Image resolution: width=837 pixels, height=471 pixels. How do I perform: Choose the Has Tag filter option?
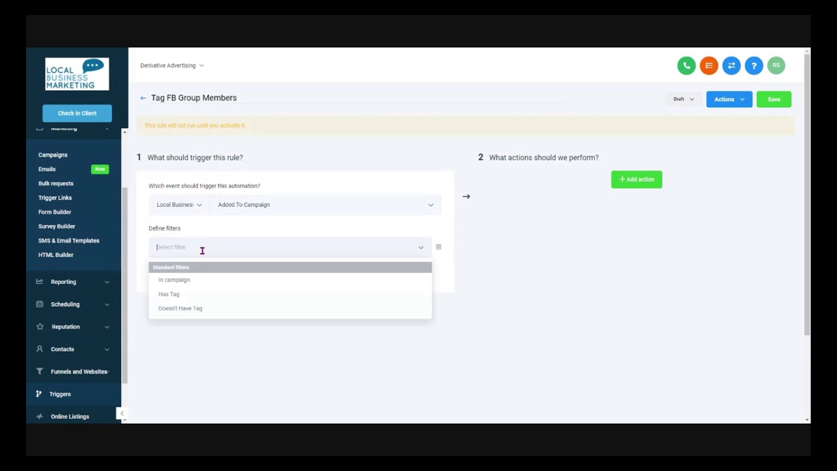tap(290, 294)
